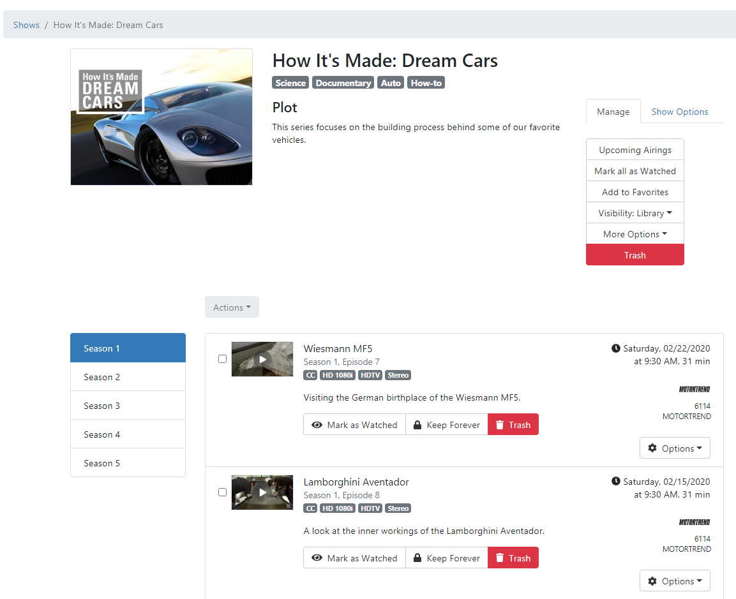
Task: Play the Wiesmann MF5 episode thumbnail
Action: point(262,359)
